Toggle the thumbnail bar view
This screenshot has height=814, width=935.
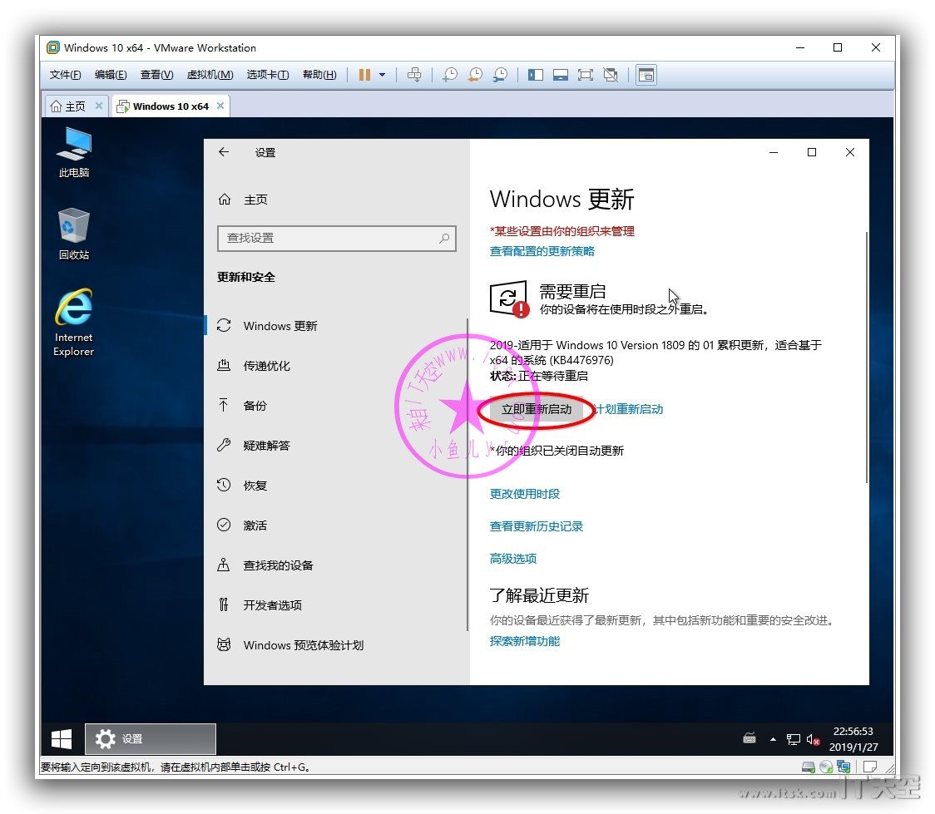pos(561,75)
